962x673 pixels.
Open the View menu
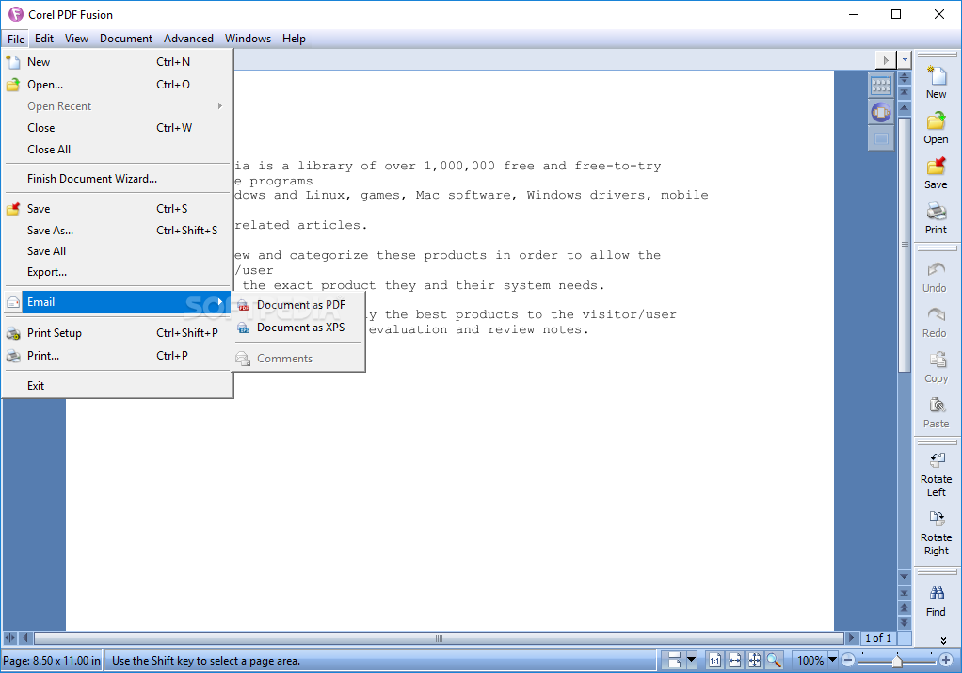coord(76,39)
